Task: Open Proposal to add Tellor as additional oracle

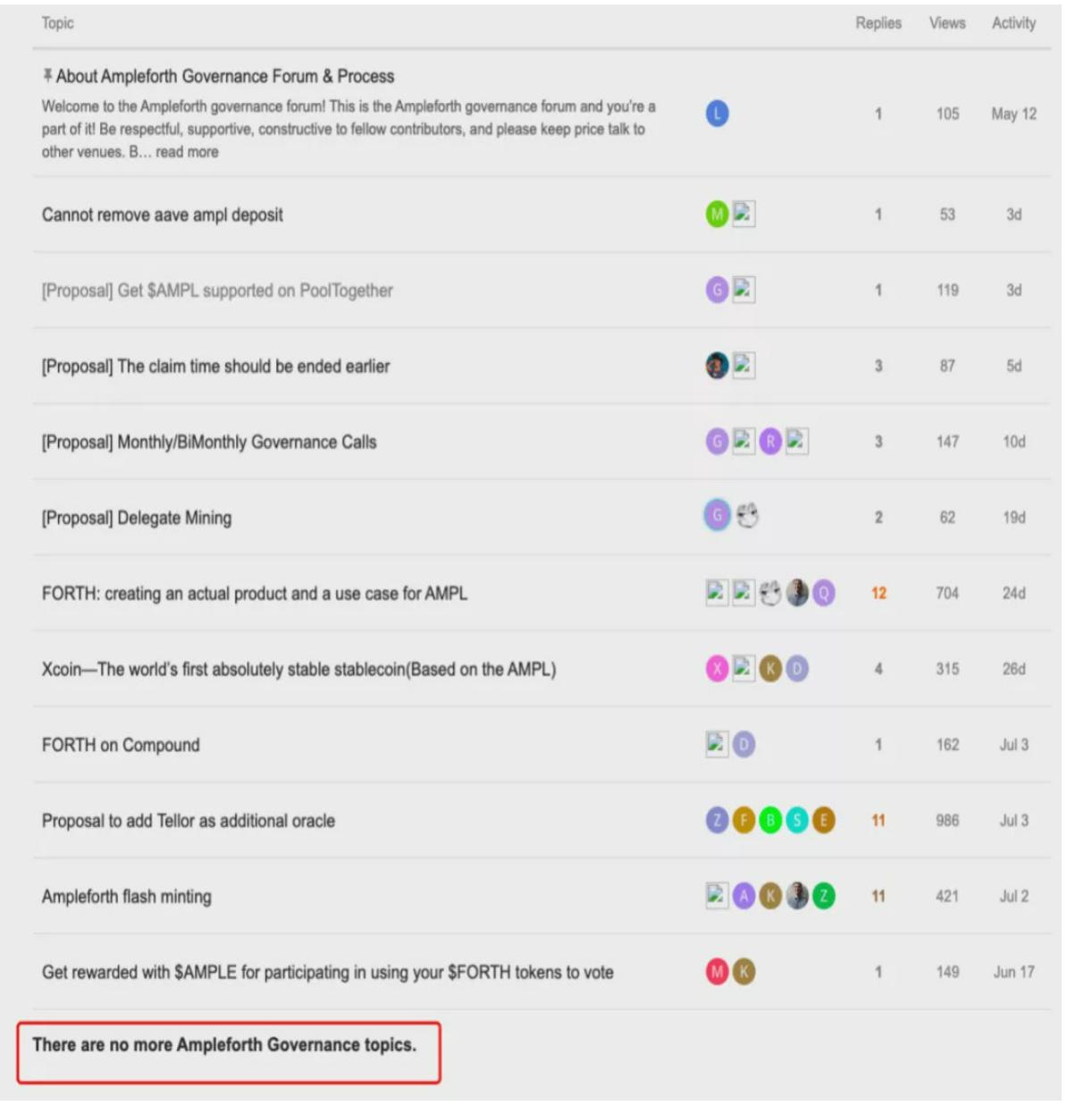Action: pyautogui.click(x=189, y=821)
